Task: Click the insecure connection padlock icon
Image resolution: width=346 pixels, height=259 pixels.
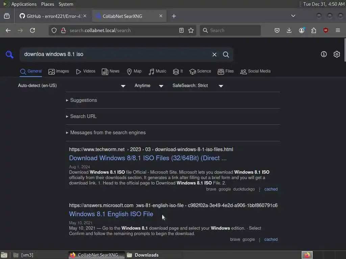Action: pyautogui.click(x=63, y=30)
